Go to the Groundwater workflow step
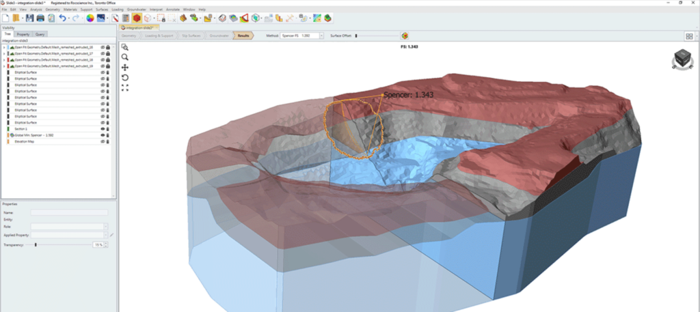700x312 pixels. pos(219,36)
